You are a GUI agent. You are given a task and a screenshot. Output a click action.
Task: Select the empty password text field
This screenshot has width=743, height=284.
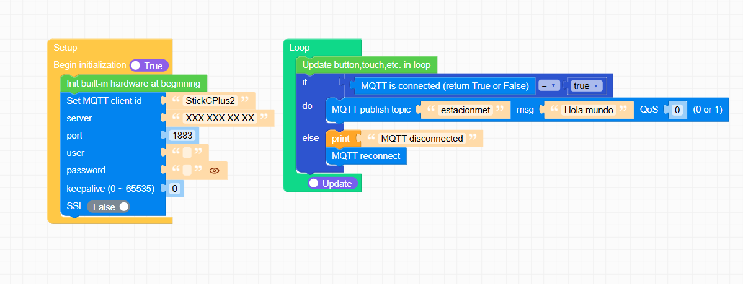click(187, 171)
